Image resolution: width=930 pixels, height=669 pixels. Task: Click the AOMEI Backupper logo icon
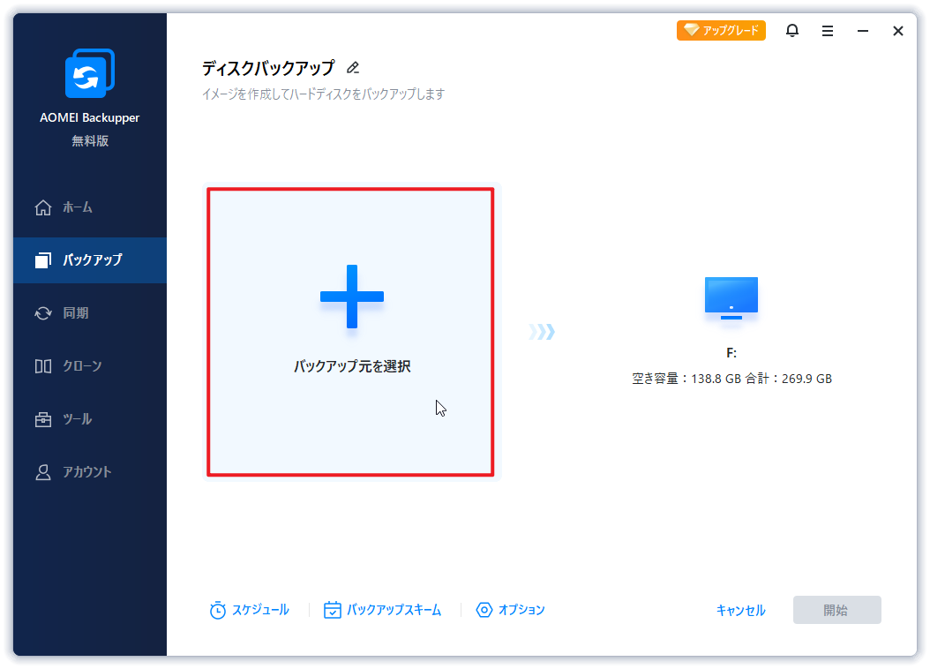pyautogui.click(x=89, y=74)
